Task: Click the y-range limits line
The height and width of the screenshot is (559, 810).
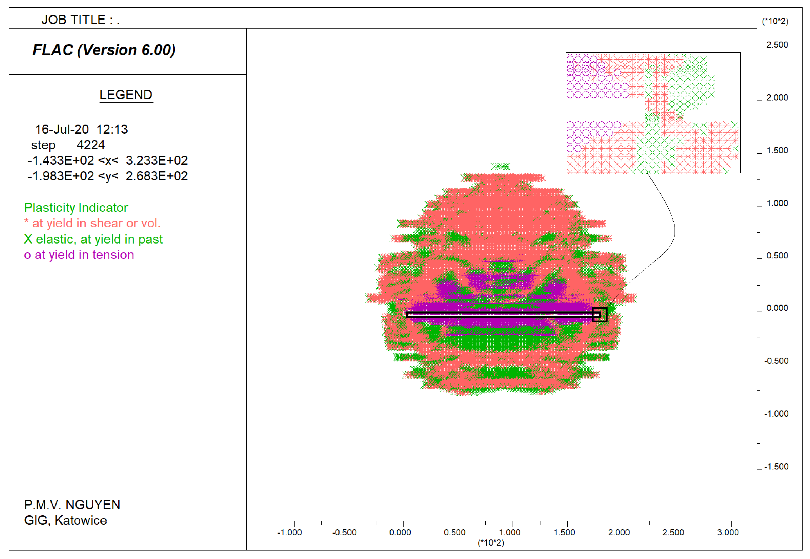Action: pos(108,176)
